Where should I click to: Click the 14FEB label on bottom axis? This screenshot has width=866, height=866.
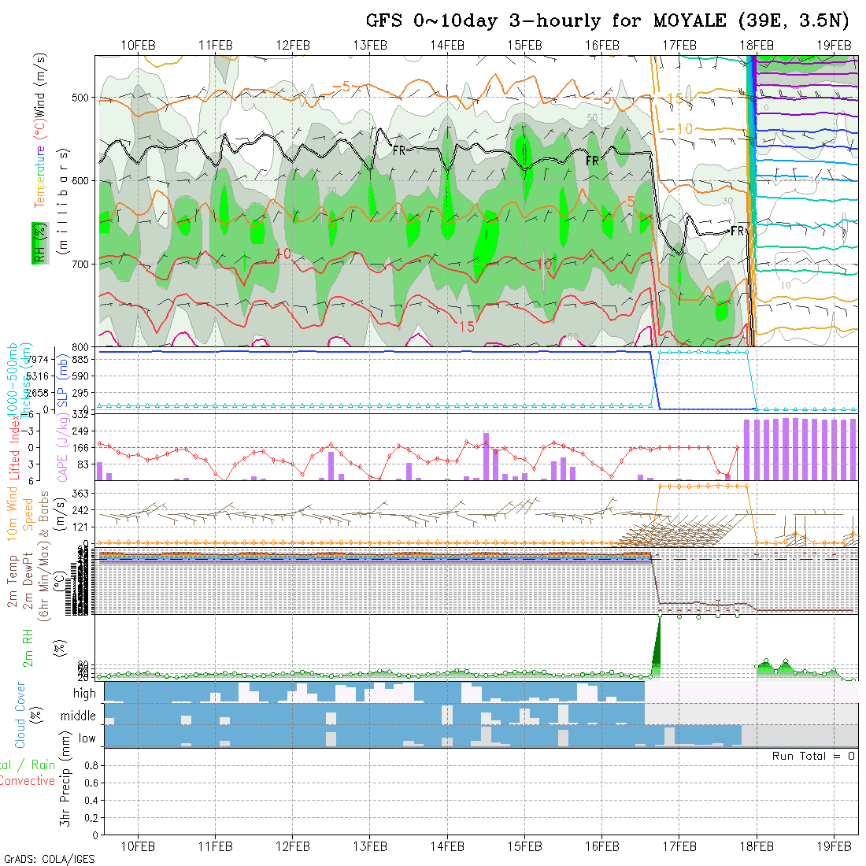[447, 846]
